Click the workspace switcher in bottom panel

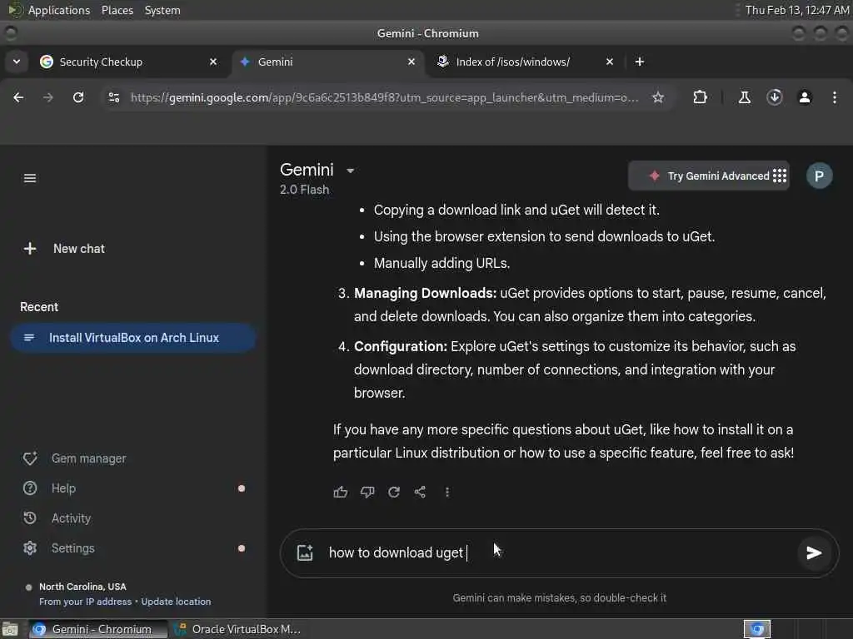point(757,629)
